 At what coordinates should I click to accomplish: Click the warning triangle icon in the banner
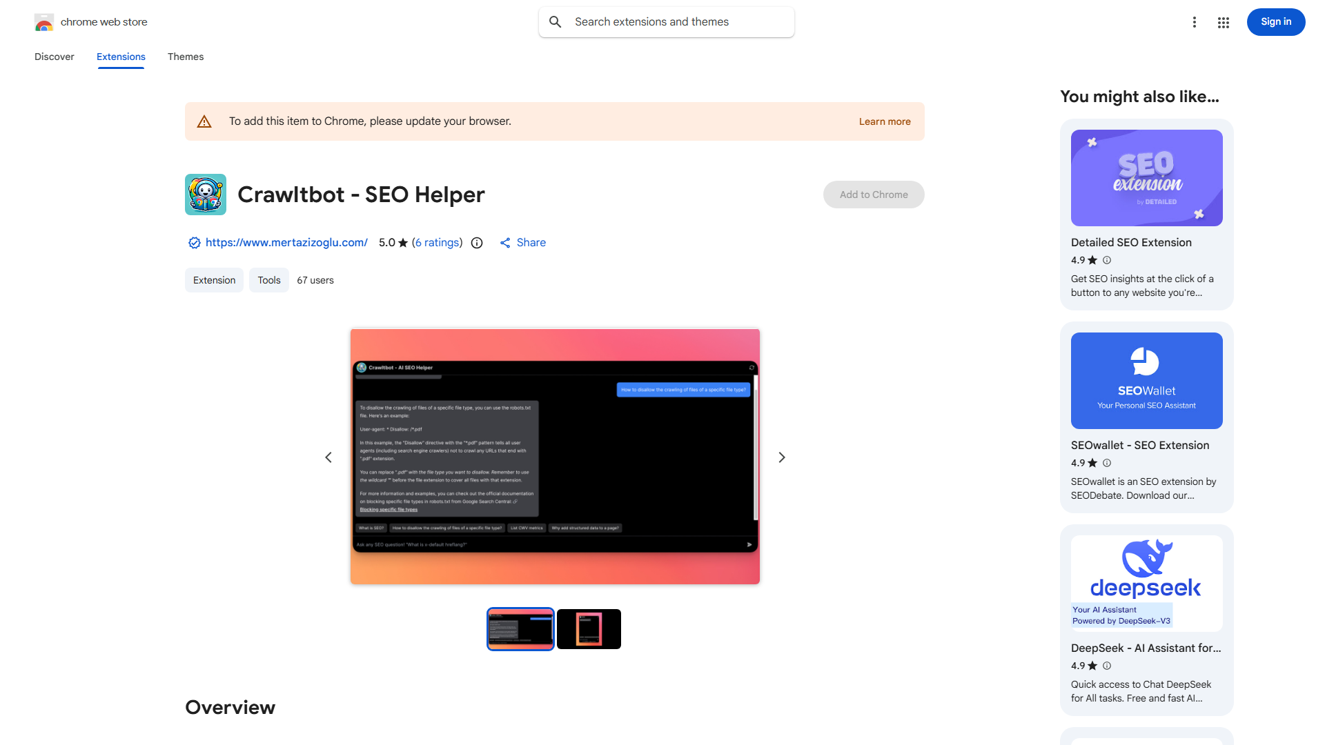point(204,121)
